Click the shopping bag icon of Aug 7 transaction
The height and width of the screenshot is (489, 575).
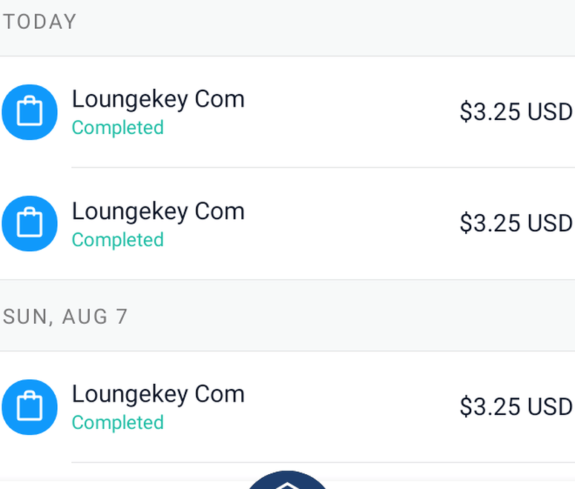(30, 408)
